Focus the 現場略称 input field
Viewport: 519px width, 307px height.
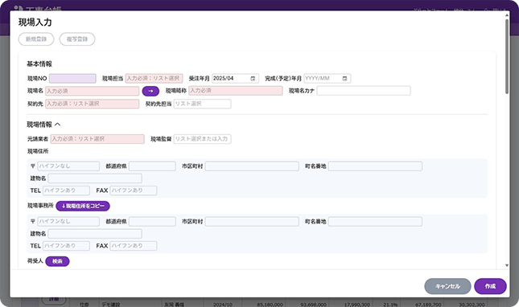point(236,91)
